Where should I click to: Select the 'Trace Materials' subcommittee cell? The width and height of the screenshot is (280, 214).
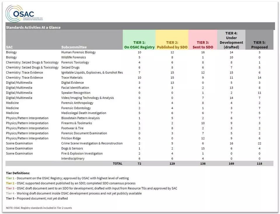point(72,77)
